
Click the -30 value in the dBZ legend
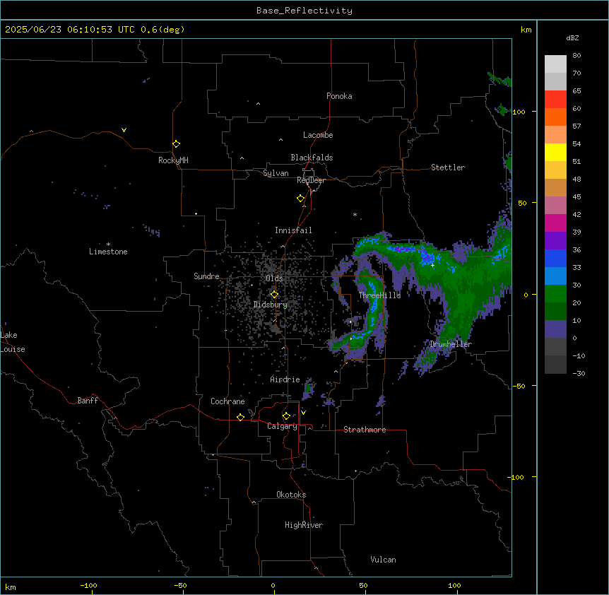(579, 373)
